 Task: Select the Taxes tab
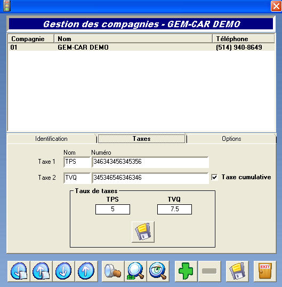pos(142,139)
